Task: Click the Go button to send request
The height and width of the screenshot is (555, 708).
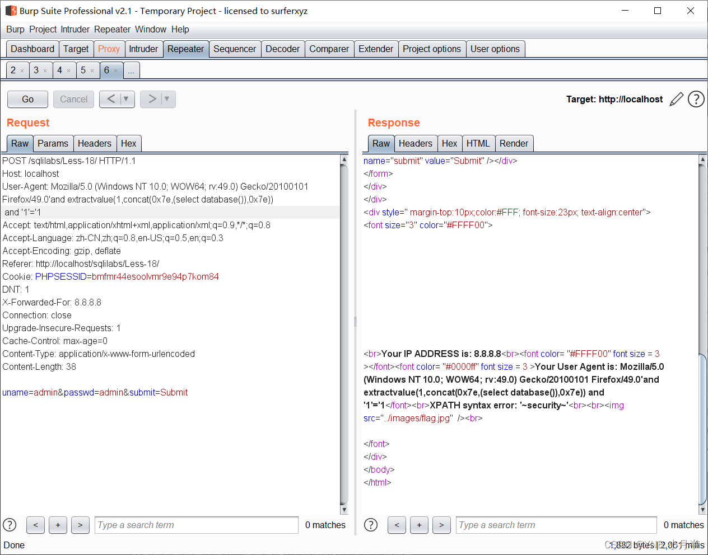Action: tap(27, 99)
